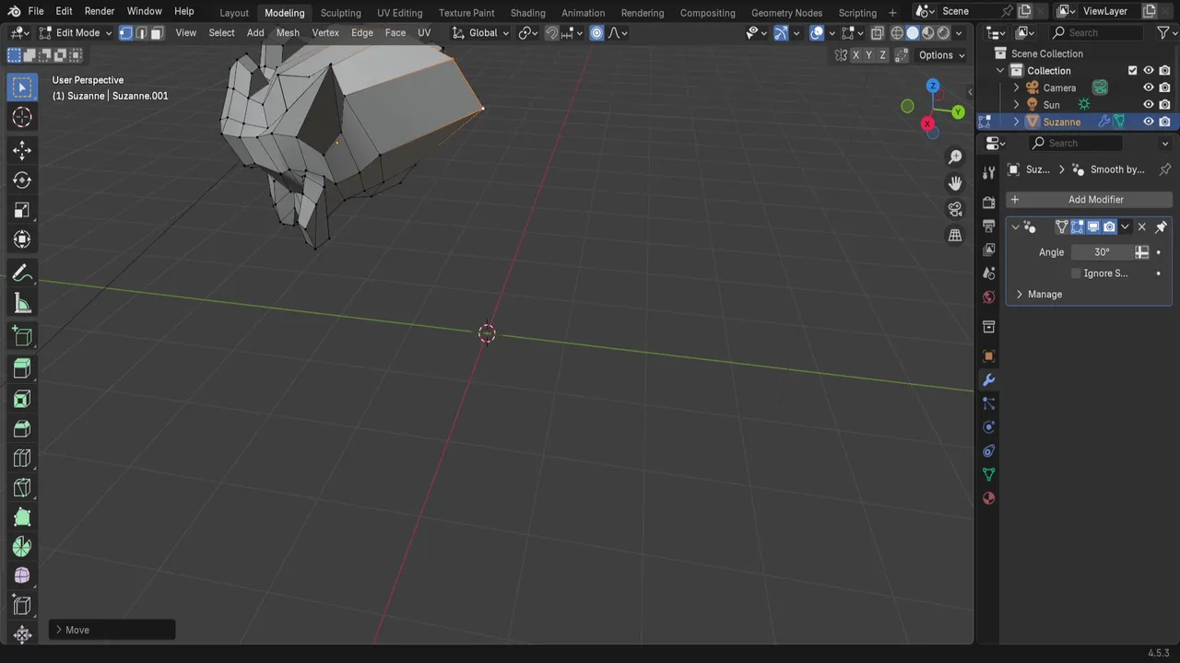Toggle Suzanne visibility eye in outliner
Image resolution: width=1180 pixels, height=663 pixels.
(x=1149, y=122)
